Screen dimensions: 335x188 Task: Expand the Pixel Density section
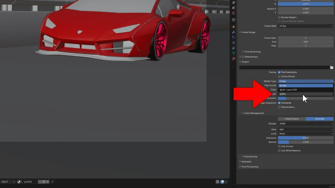pos(243,157)
